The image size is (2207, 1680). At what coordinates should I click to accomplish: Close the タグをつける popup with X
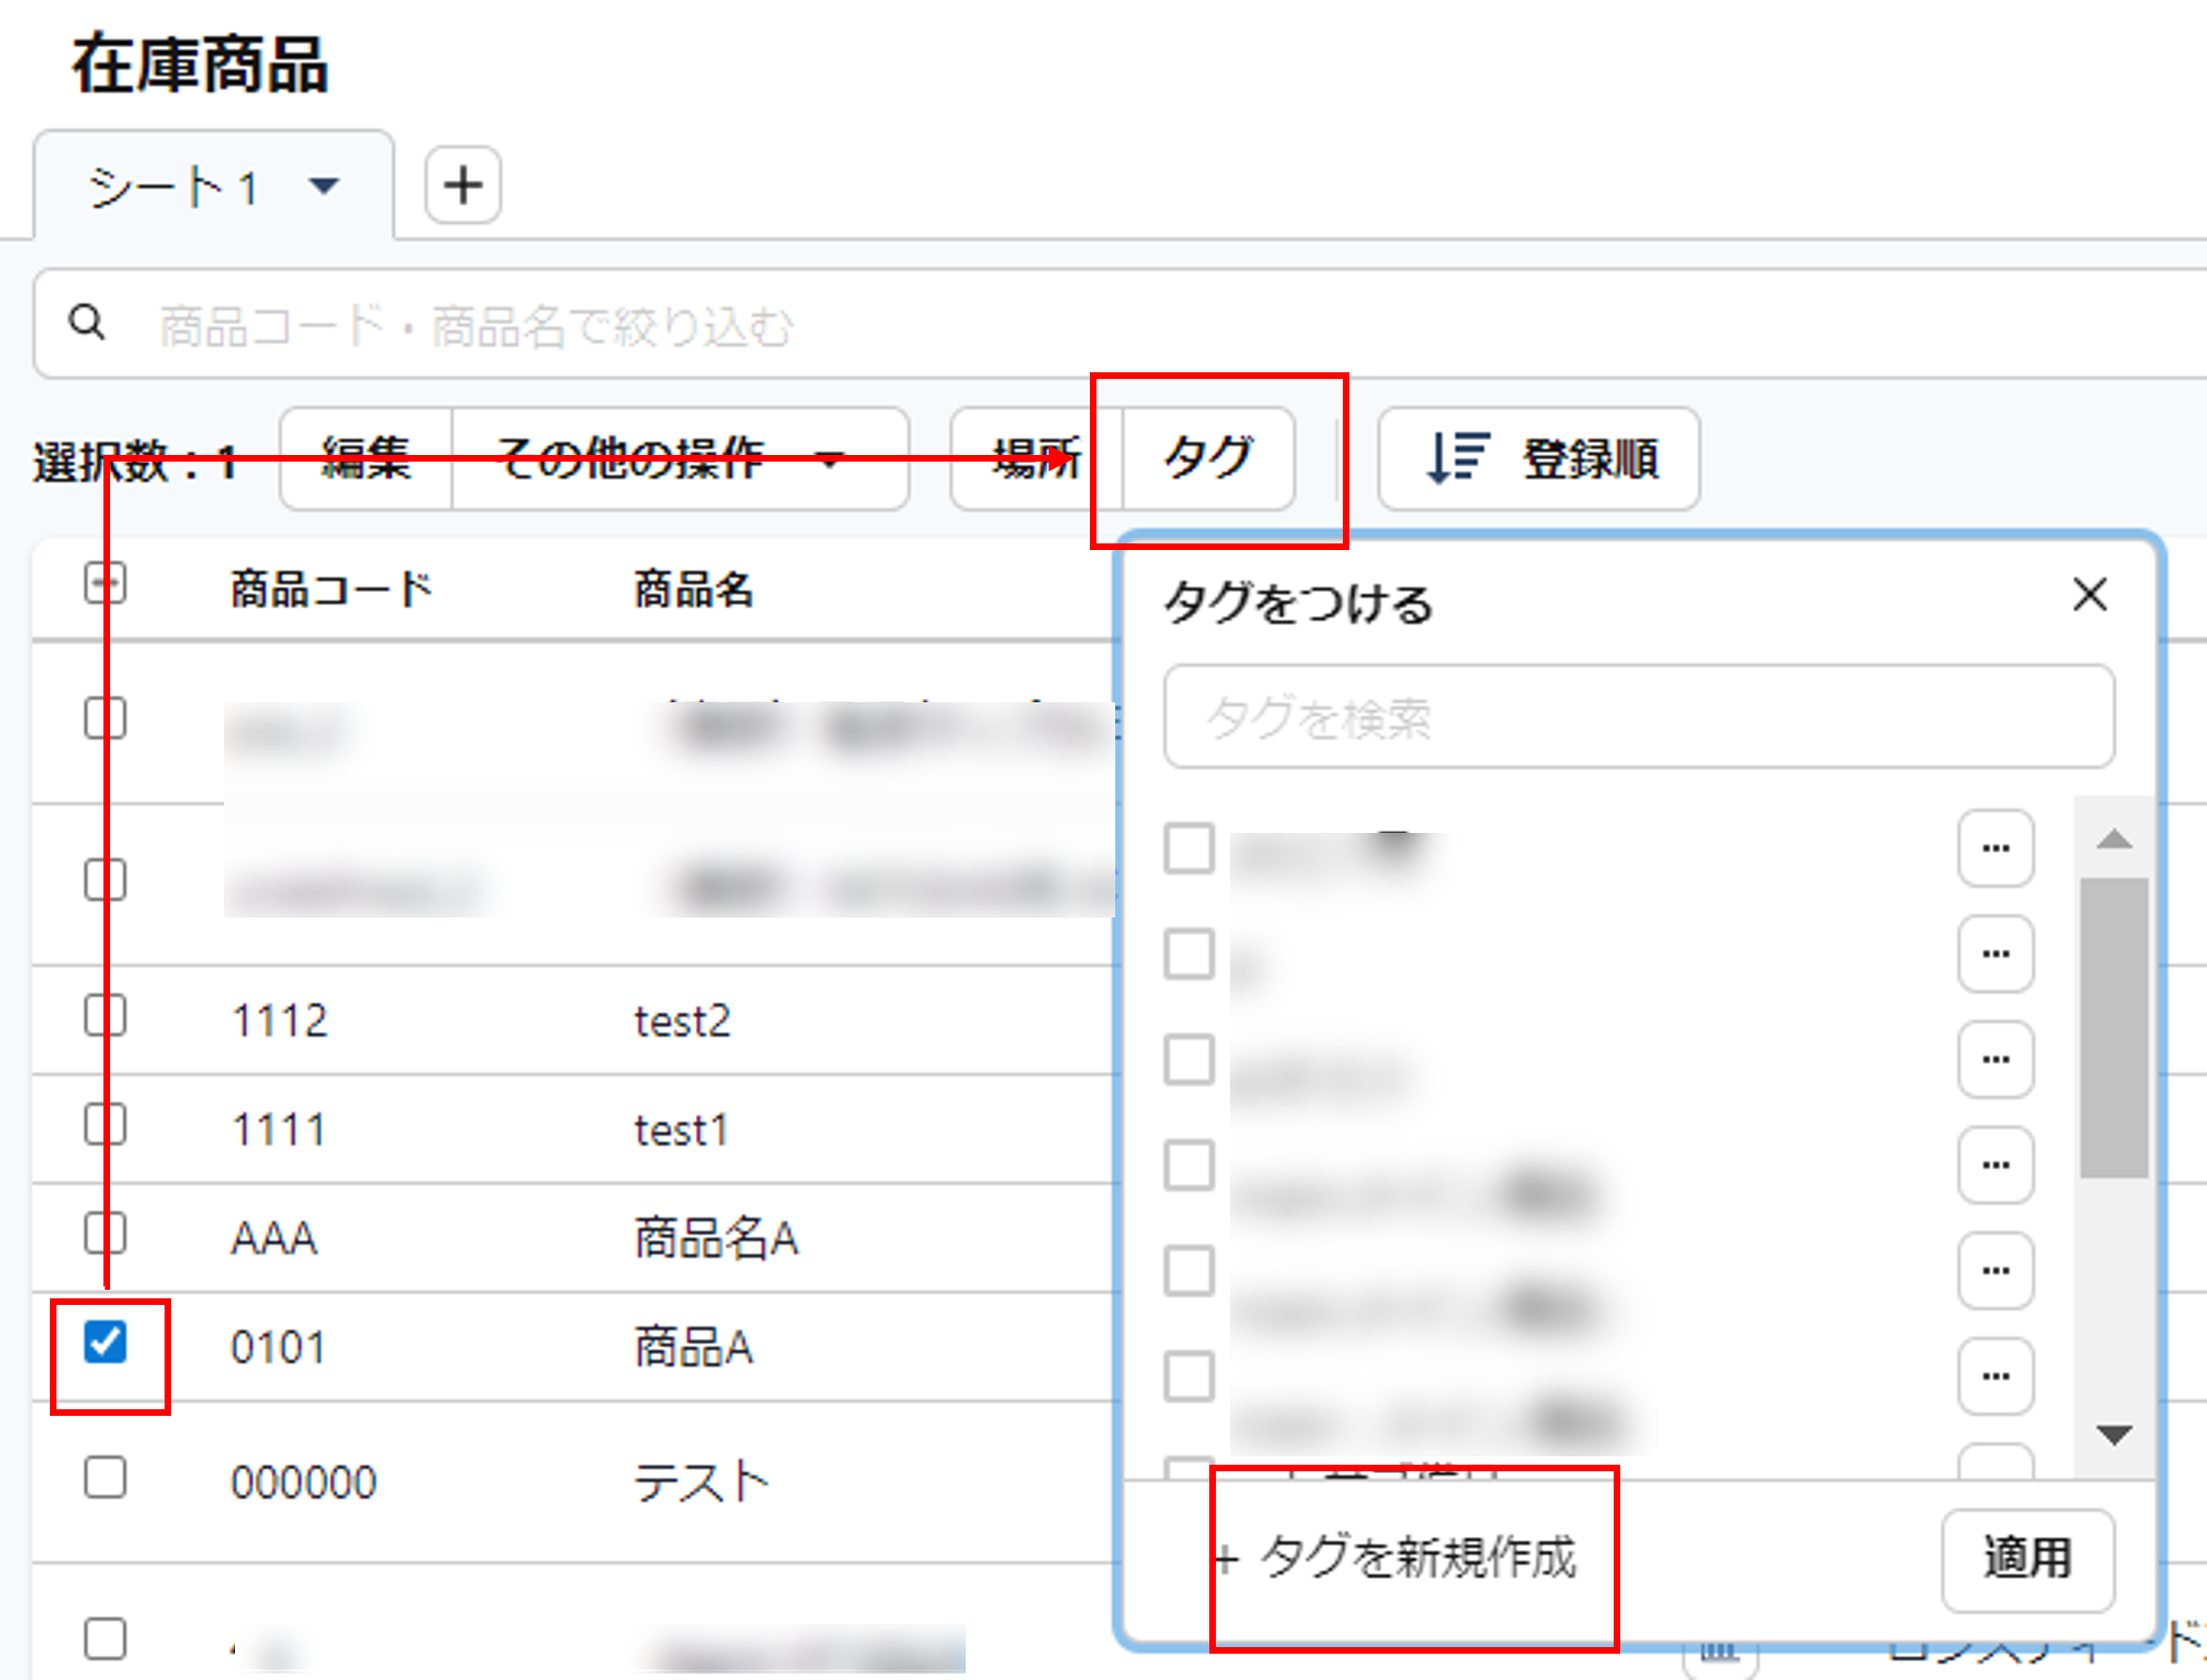point(2089,594)
